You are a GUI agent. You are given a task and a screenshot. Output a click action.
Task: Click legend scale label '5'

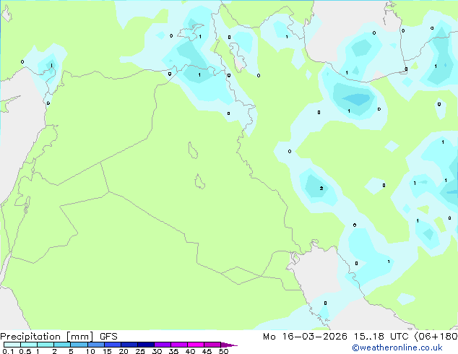tap(71, 351)
